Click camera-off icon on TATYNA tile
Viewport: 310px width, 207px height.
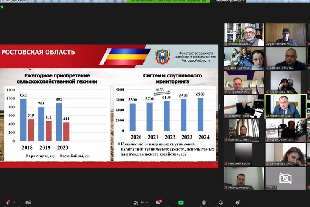(285, 178)
